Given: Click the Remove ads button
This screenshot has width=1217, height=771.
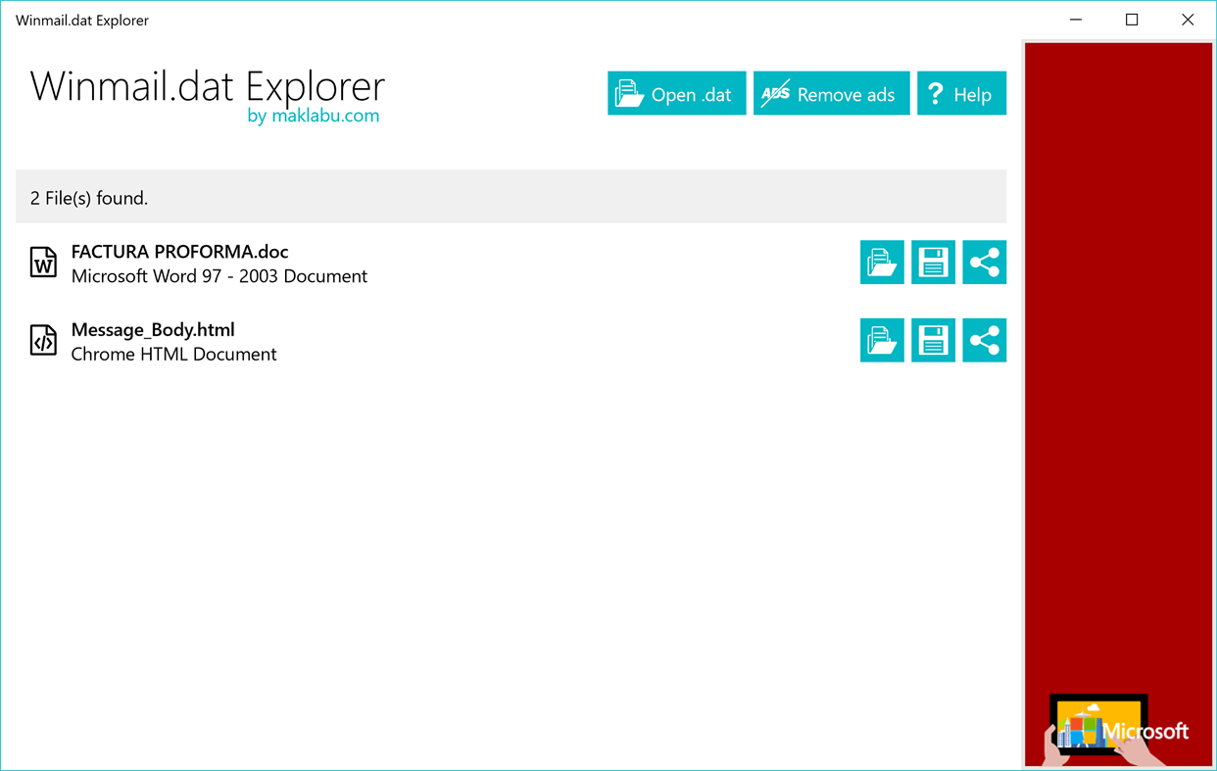Looking at the screenshot, I should coord(831,93).
